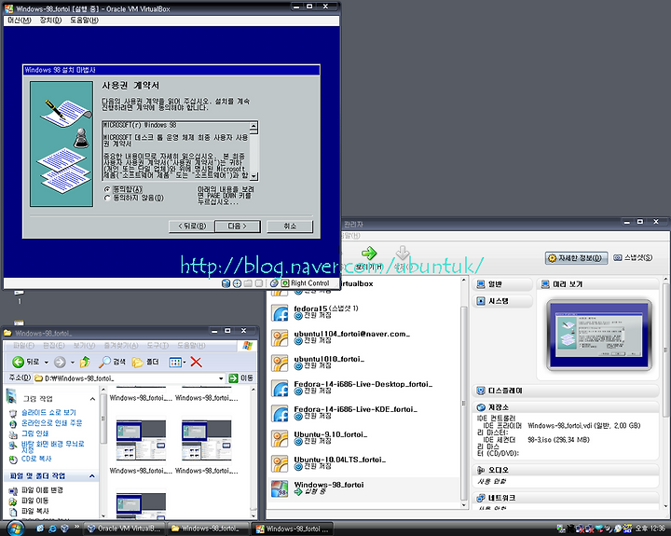Open the 즐겨찾기(A) menu in Explorer

(121, 345)
